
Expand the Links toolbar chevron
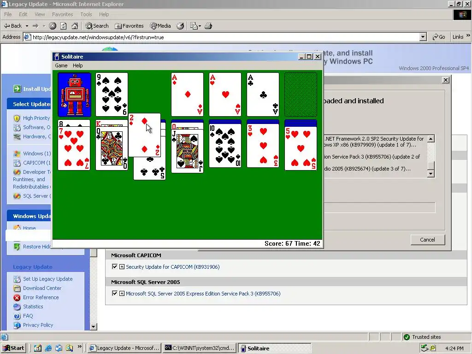[x=468, y=35]
